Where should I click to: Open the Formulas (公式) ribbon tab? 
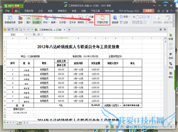pos(41,11)
